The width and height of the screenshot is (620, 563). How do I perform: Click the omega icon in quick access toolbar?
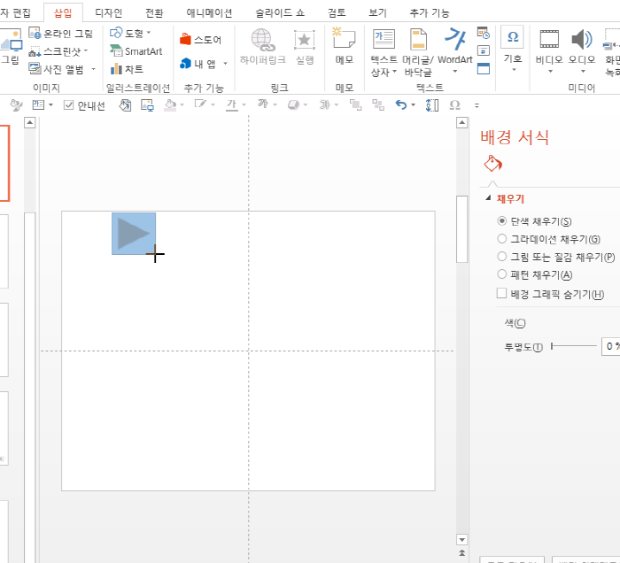[x=454, y=104]
